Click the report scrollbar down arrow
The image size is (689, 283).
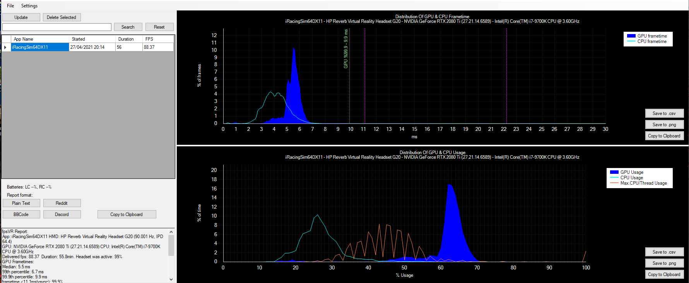(x=171, y=279)
